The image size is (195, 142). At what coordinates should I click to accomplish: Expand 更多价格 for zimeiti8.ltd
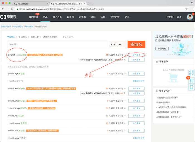(x=121, y=116)
